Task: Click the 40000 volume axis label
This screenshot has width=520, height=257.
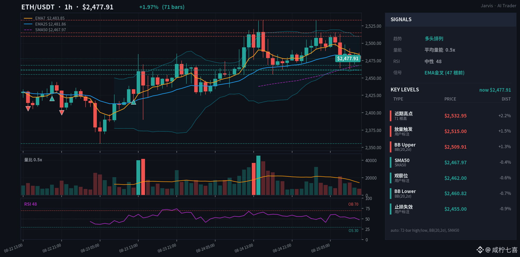Action: pos(371,160)
